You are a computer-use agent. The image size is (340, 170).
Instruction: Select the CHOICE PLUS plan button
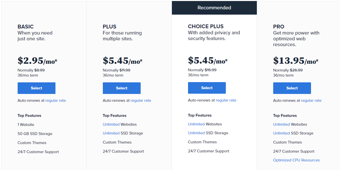pyautogui.click(x=207, y=88)
